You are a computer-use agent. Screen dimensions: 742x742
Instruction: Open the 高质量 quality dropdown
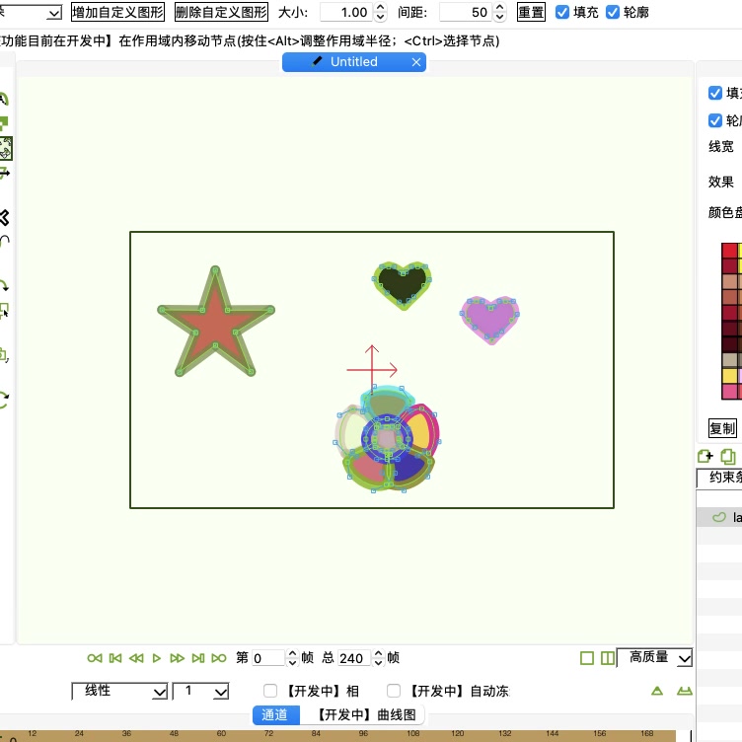(x=654, y=657)
